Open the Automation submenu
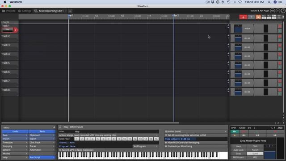This screenshot has width=286, height=161. [x=42, y=150]
